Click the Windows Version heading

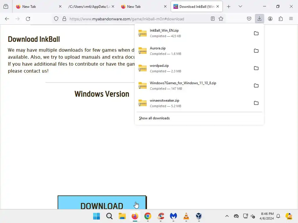(102, 94)
